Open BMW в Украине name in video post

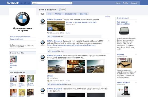point(55,19)
